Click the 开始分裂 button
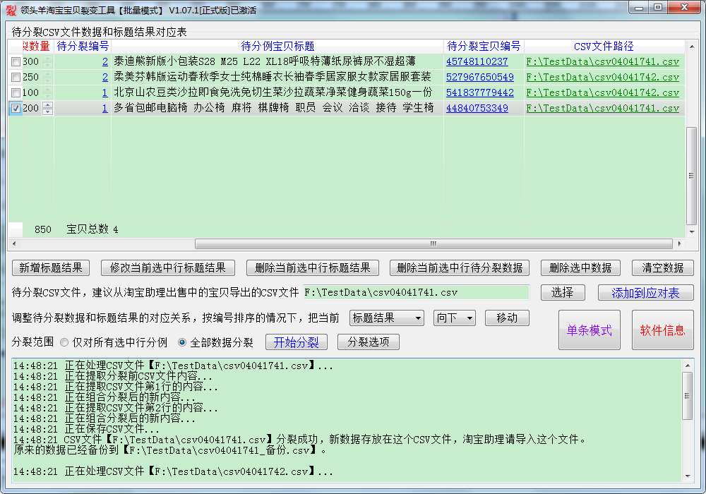Viewport: 706px width, 494px height. [296, 342]
